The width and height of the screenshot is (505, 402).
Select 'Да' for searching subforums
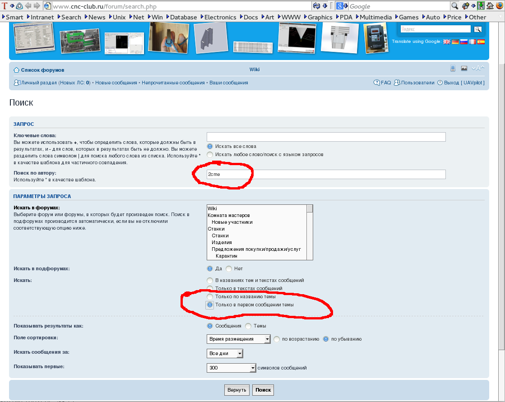click(210, 269)
